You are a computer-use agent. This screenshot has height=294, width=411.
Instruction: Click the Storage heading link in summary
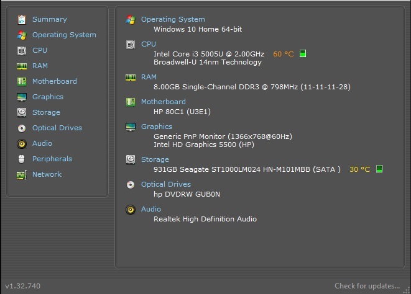[155, 159]
